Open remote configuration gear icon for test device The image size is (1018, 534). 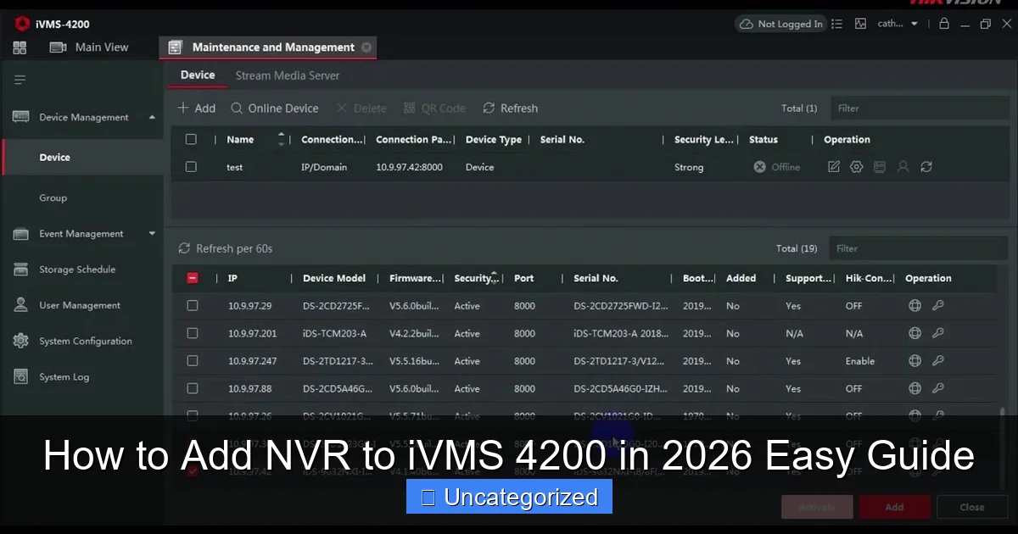856,167
